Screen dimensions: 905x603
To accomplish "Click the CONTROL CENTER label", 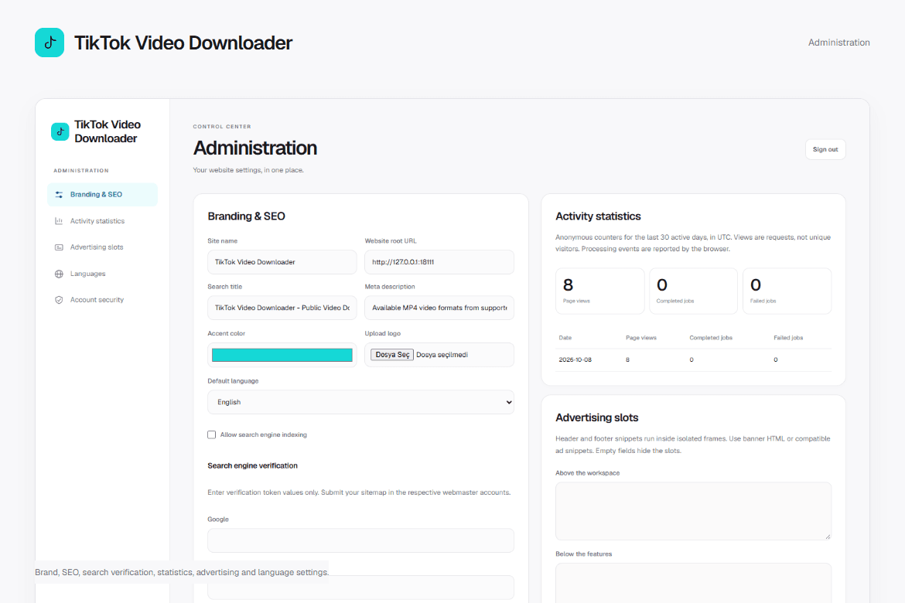I will click(x=222, y=126).
